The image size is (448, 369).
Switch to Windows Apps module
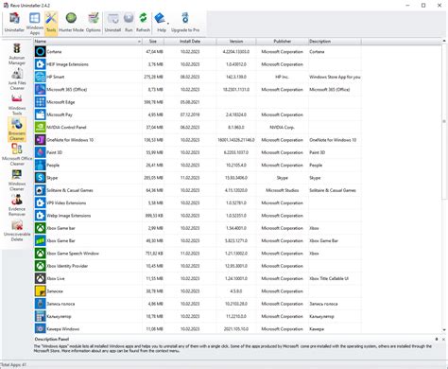[x=35, y=24]
